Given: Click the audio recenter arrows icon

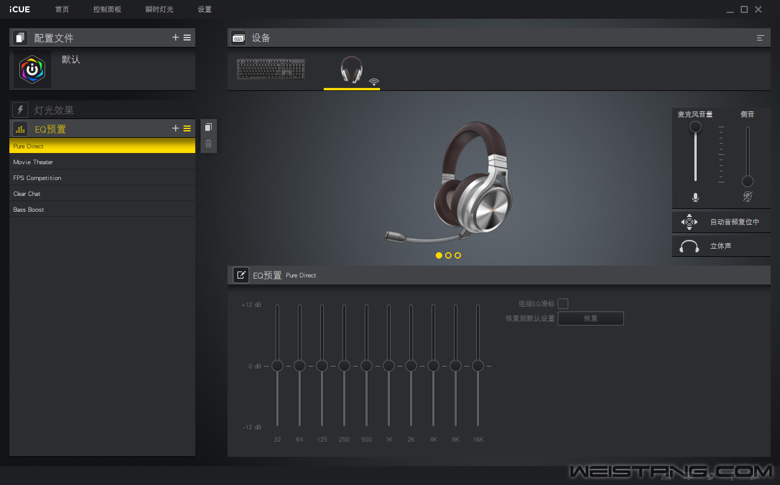Looking at the screenshot, I should (689, 222).
